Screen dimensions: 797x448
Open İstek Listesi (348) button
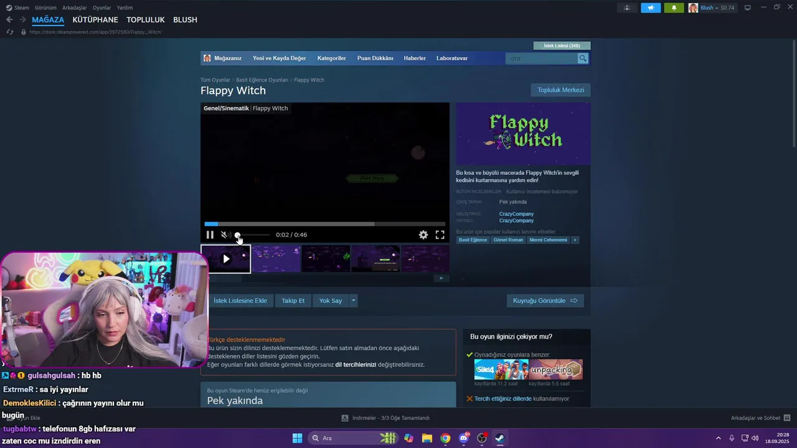coord(562,45)
